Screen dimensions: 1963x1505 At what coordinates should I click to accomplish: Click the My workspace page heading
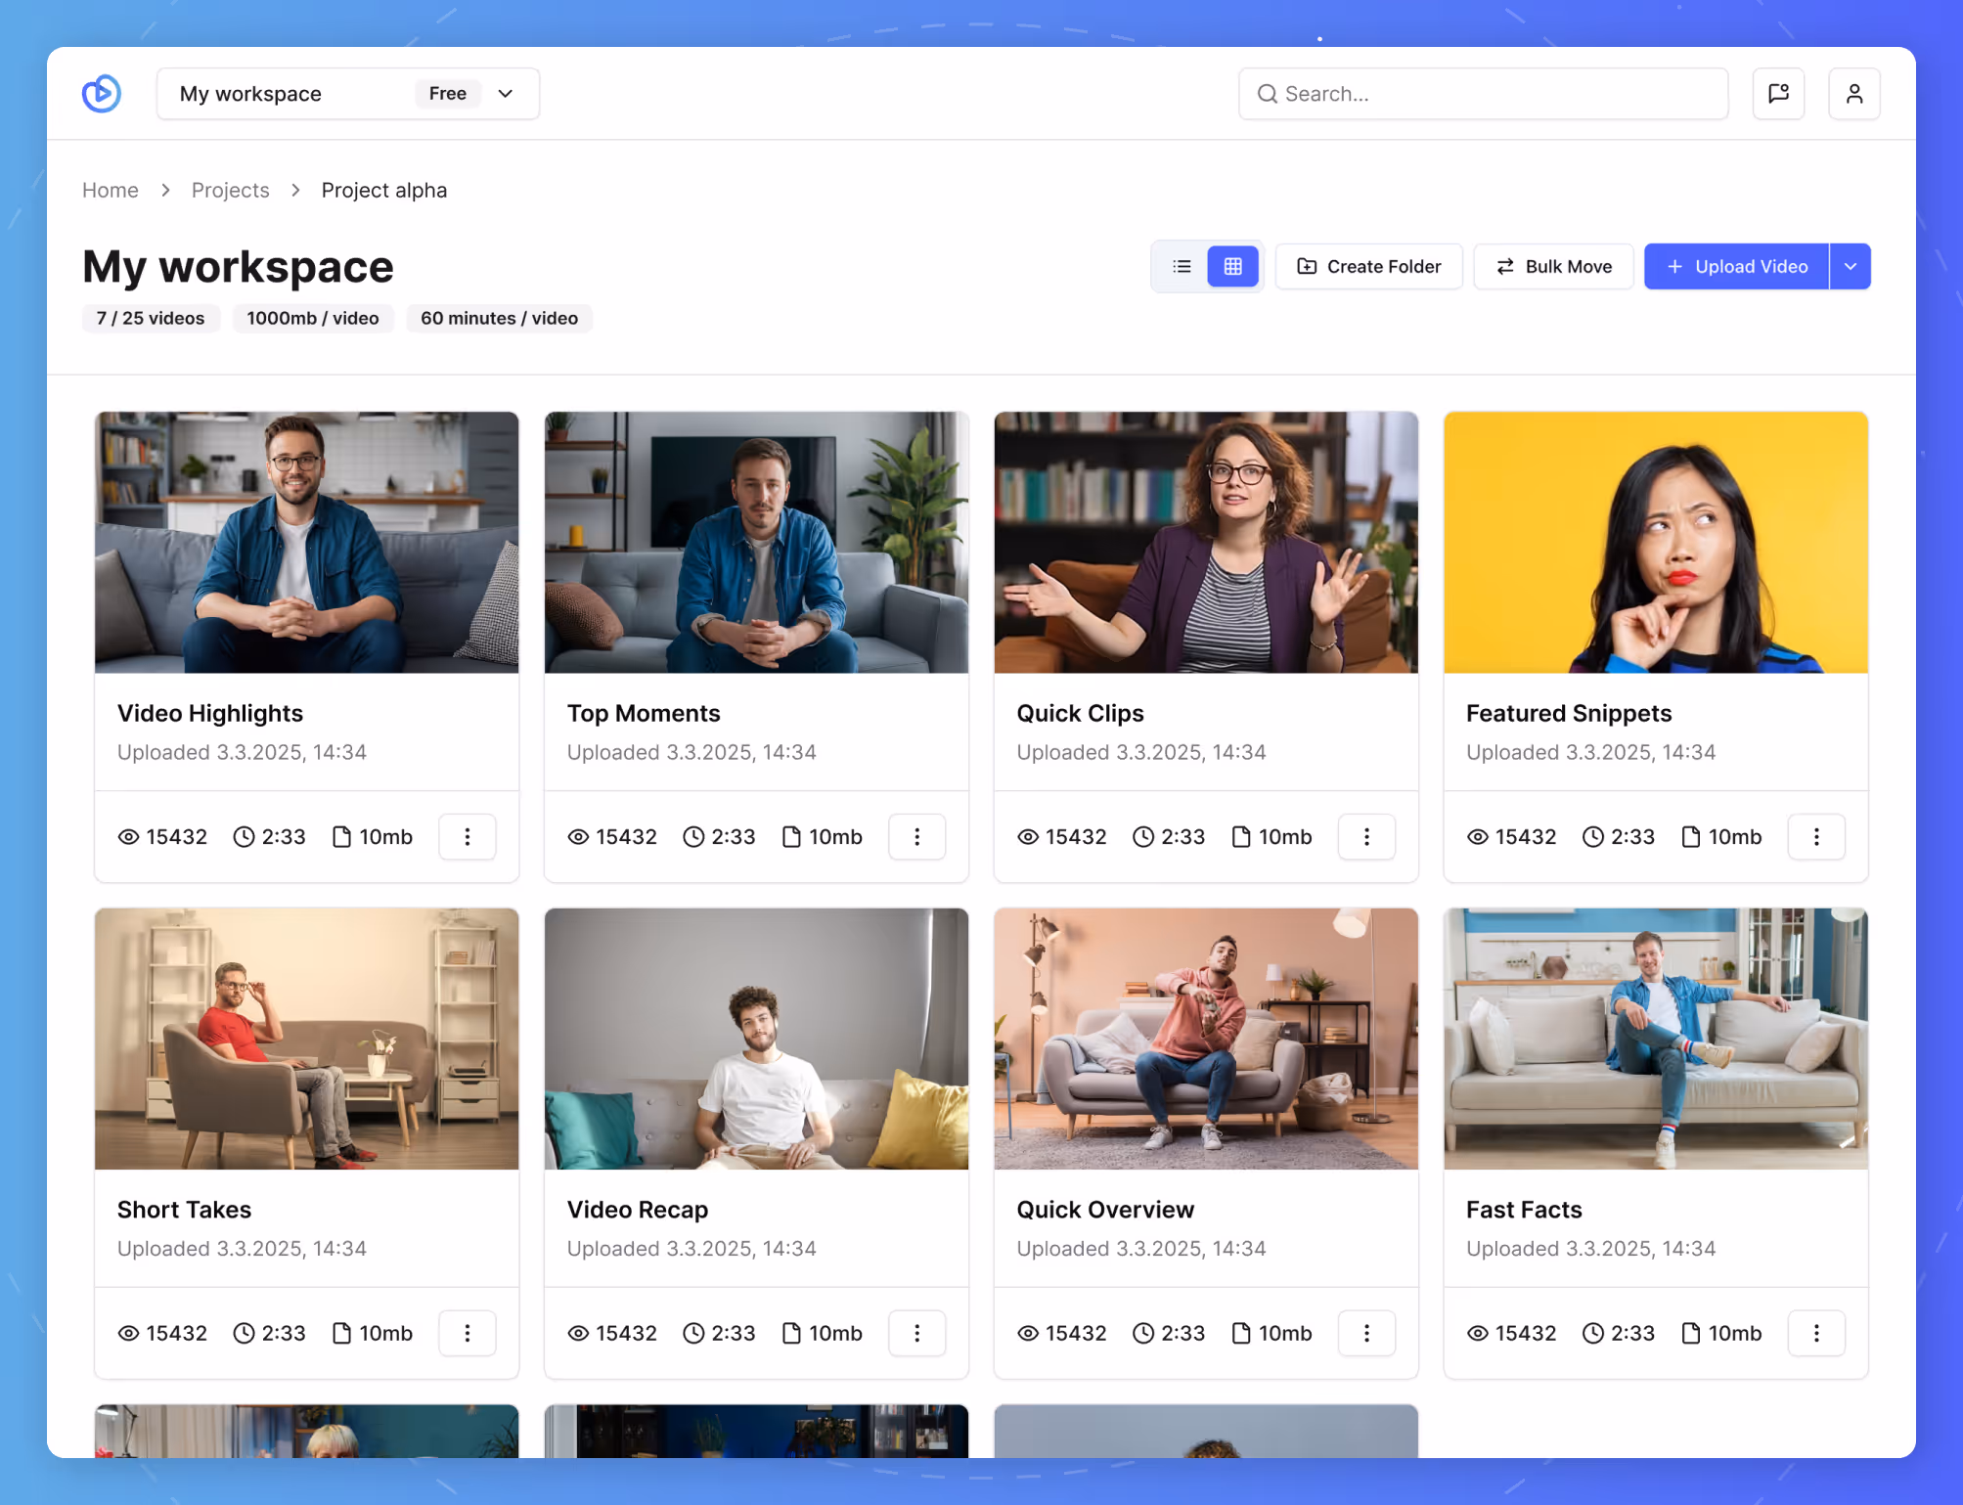click(238, 266)
